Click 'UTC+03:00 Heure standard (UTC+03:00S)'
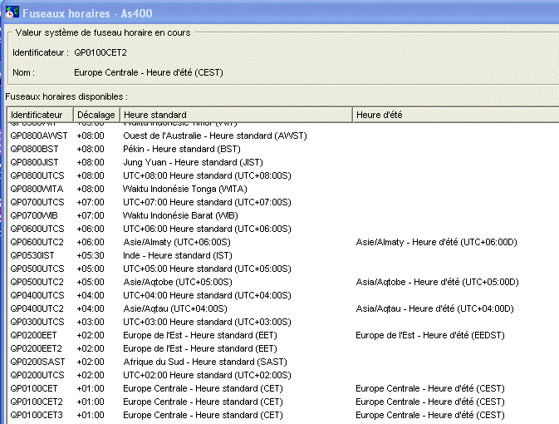The height and width of the screenshot is (424, 559). coord(207,322)
